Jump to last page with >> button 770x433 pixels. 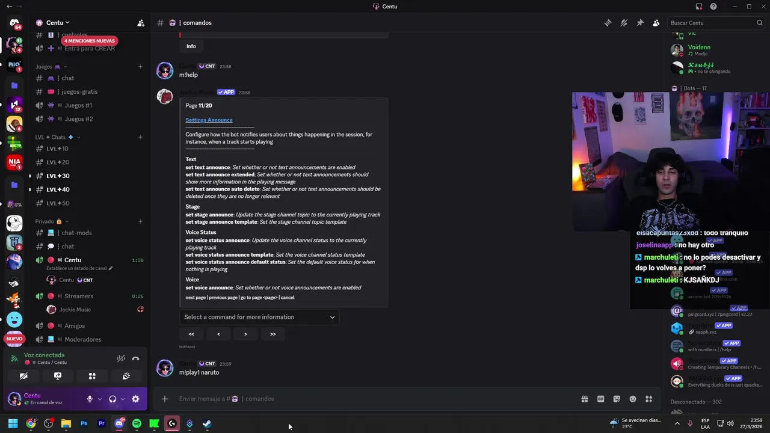tap(273, 334)
